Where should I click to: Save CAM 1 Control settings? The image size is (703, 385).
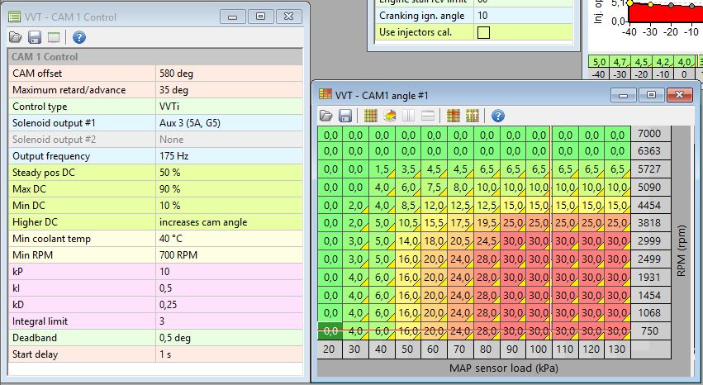35,37
